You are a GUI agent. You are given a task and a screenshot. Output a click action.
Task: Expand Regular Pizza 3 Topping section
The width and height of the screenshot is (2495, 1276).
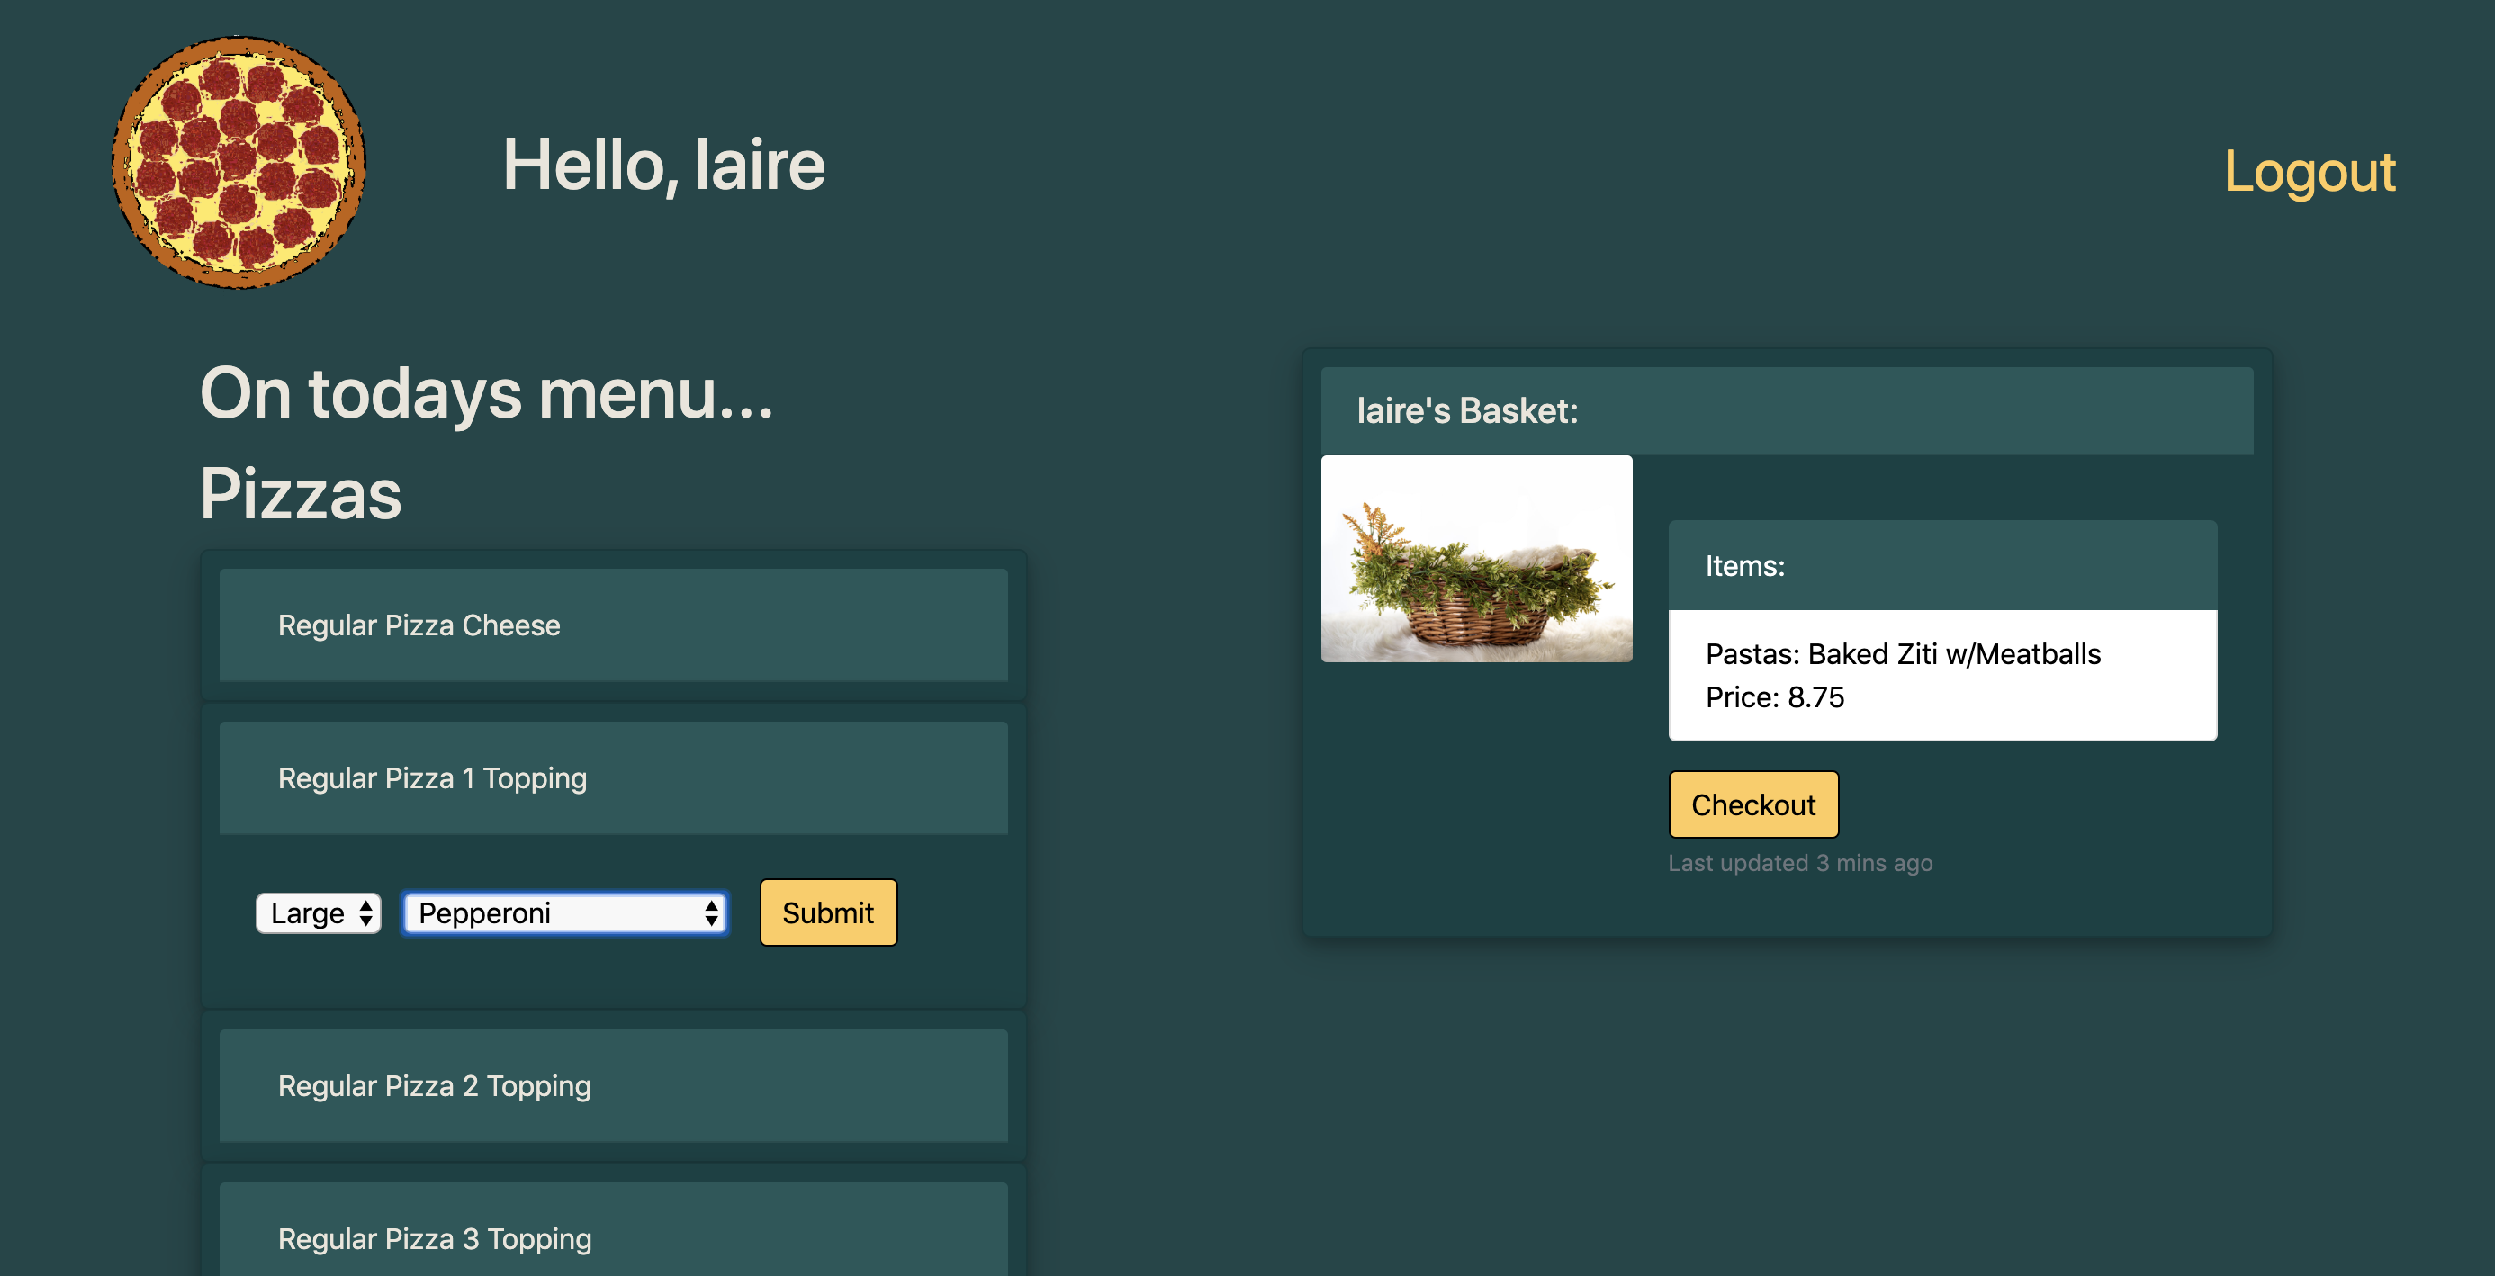[612, 1237]
